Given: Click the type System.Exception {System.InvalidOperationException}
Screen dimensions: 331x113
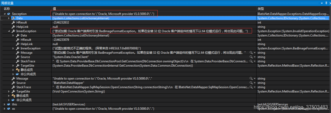Looking at the screenshot, I should pos(293,31).
